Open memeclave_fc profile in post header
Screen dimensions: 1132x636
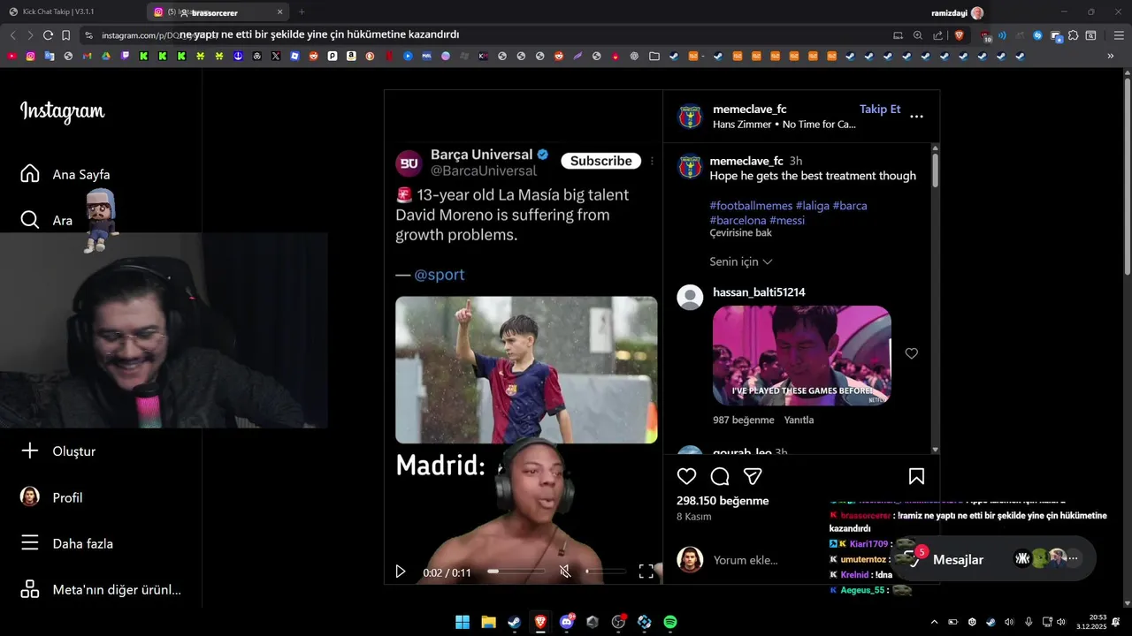[748, 109]
